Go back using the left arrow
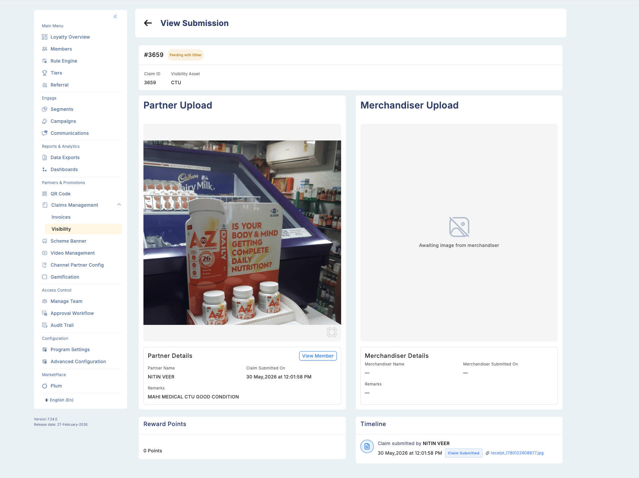 [148, 23]
